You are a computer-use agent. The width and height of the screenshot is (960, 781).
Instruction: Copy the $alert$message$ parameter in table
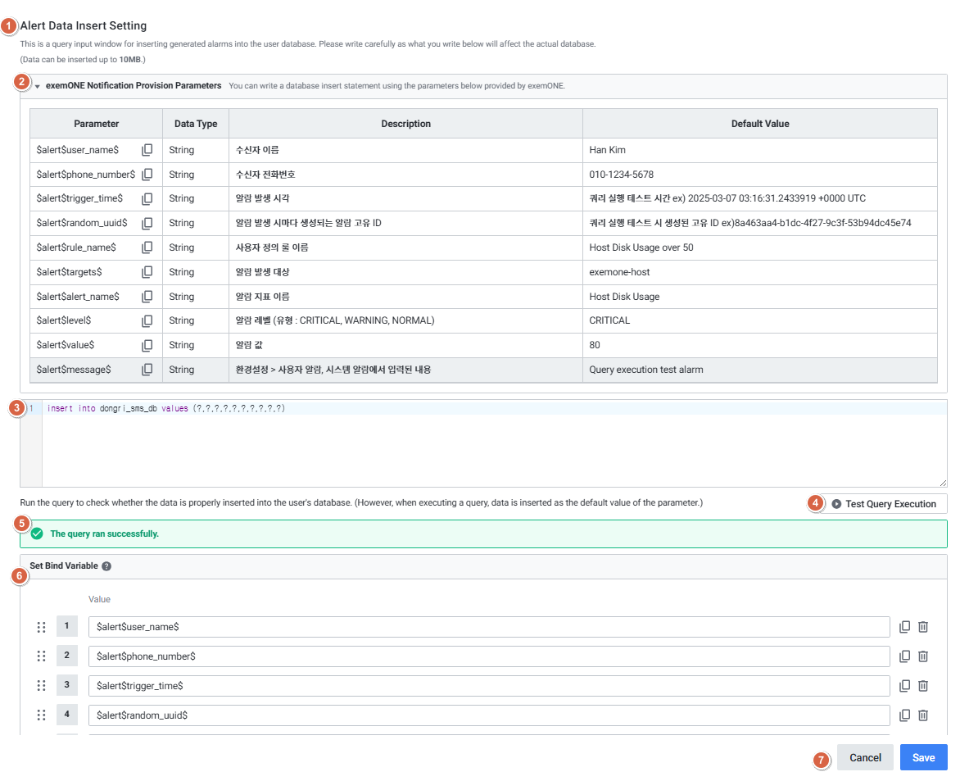(x=147, y=370)
